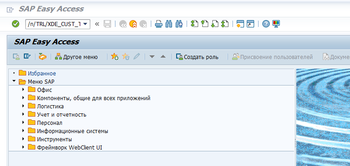Collapse the command field with double-chevron
The height and width of the screenshot is (166, 350).
(97, 24)
